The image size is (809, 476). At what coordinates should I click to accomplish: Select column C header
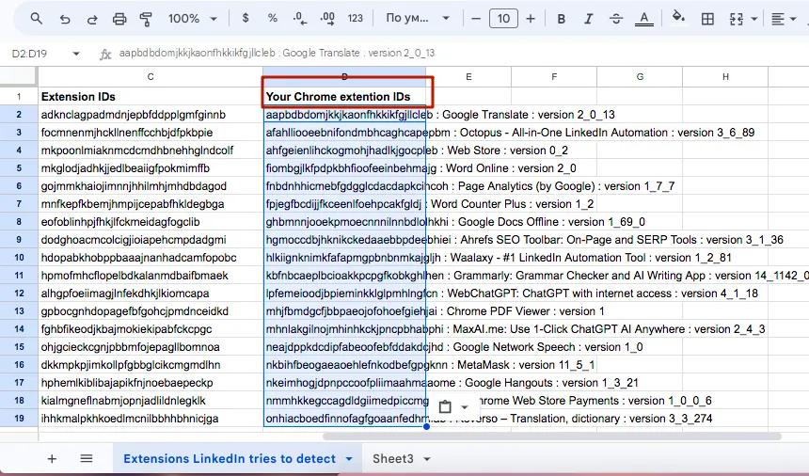[x=151, y=76]
